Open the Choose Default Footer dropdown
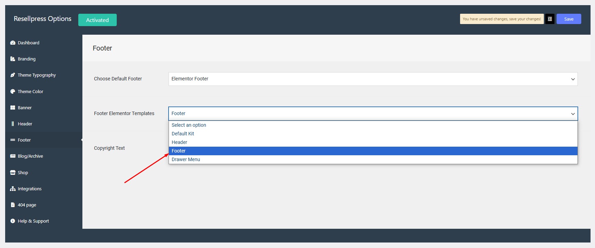Screen dimensions: 595x248 pyautogui.click(x=373, y=79)
